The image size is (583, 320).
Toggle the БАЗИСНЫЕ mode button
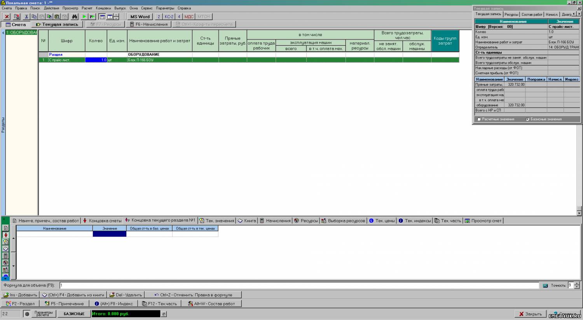tap(74, 314)
